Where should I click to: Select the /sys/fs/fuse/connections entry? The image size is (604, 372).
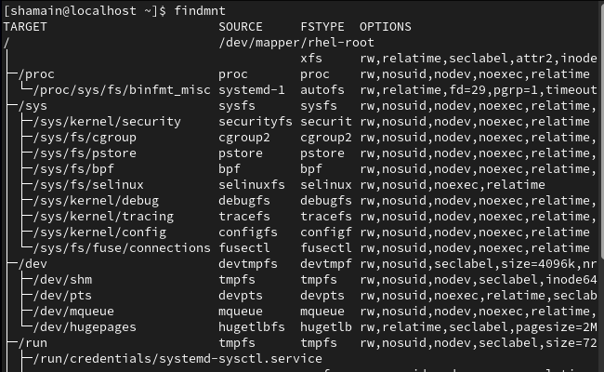coord(122,248)
